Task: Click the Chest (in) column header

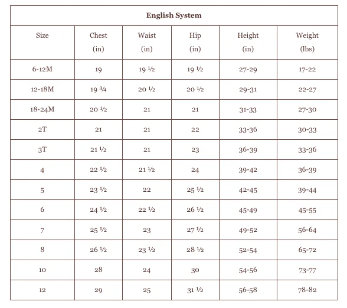Action: (98, 42)
